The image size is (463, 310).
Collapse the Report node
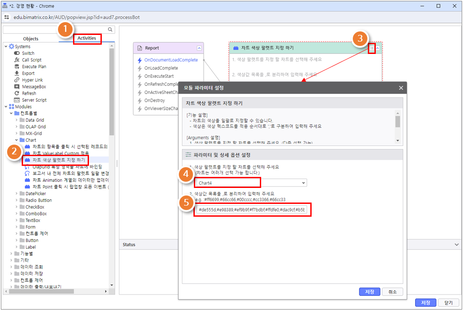[199, 48]
